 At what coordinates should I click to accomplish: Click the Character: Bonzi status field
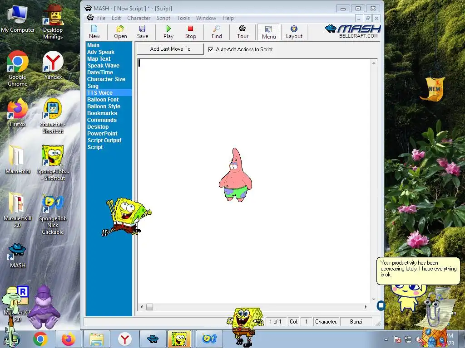[356, 322]
